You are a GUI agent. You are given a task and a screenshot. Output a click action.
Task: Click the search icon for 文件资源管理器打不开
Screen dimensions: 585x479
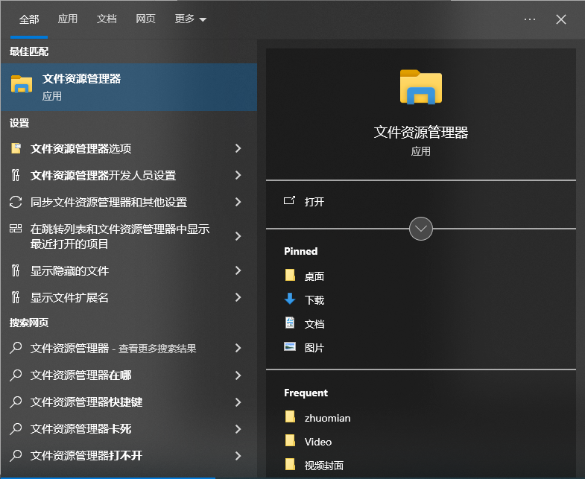coord(16,455)
